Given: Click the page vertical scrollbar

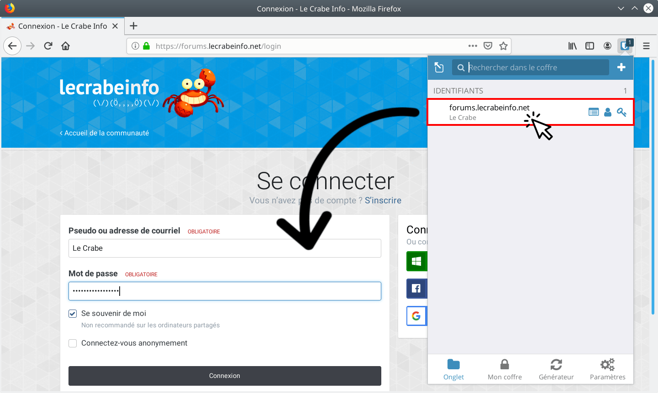Looking at the screenshot, I should [x=653, y=187].
